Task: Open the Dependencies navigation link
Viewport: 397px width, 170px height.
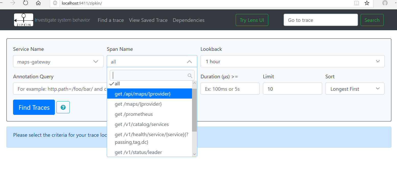Action: tap(188, 20)
